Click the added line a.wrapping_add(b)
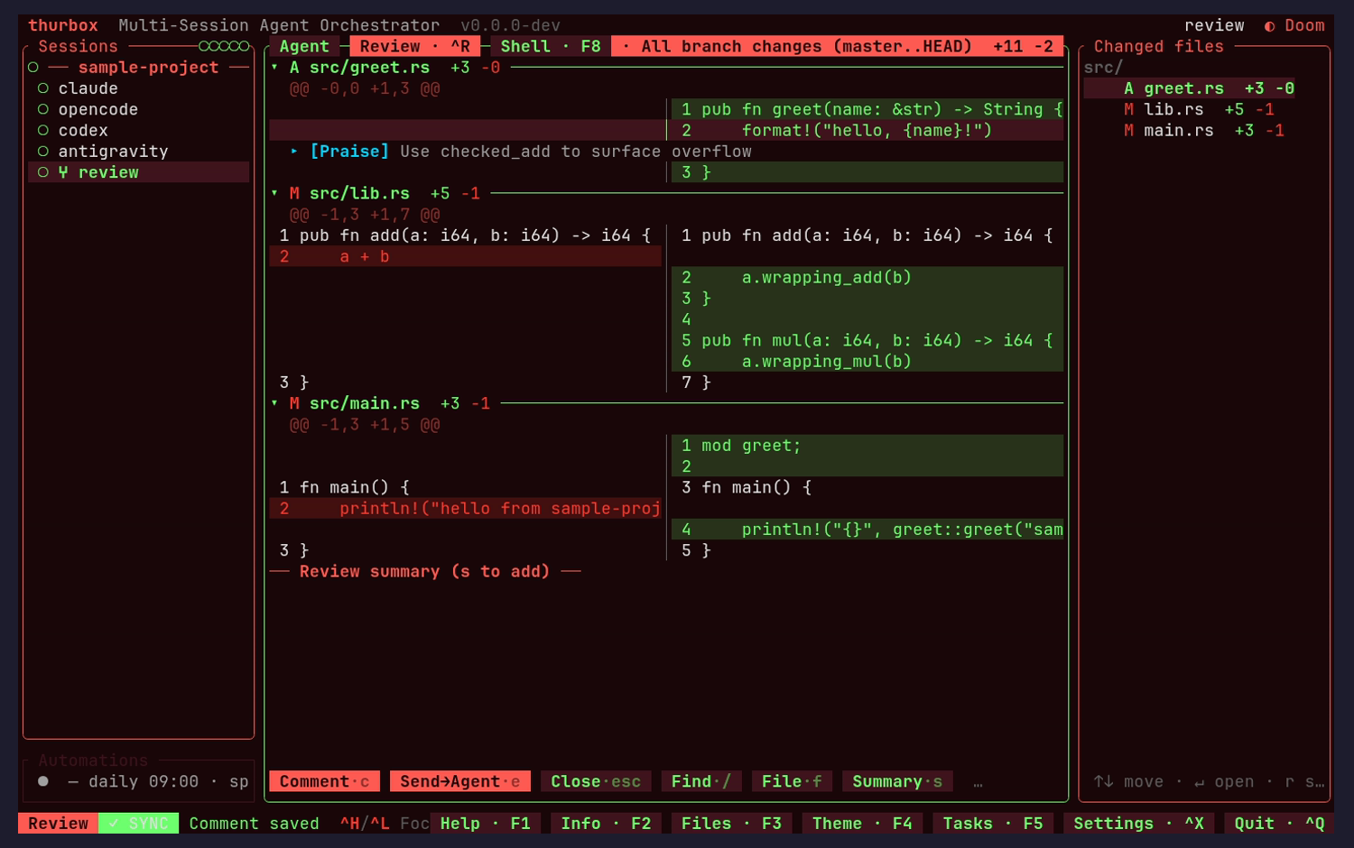 (867, 278)
